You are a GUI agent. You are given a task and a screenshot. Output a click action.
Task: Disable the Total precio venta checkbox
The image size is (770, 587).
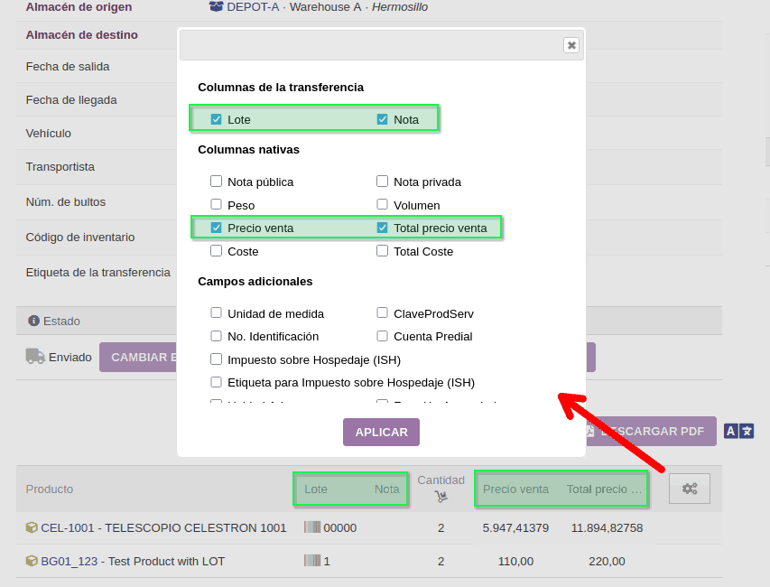[383, 228]
